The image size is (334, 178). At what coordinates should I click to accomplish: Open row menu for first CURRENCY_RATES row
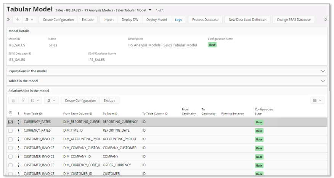pos(18,122)
